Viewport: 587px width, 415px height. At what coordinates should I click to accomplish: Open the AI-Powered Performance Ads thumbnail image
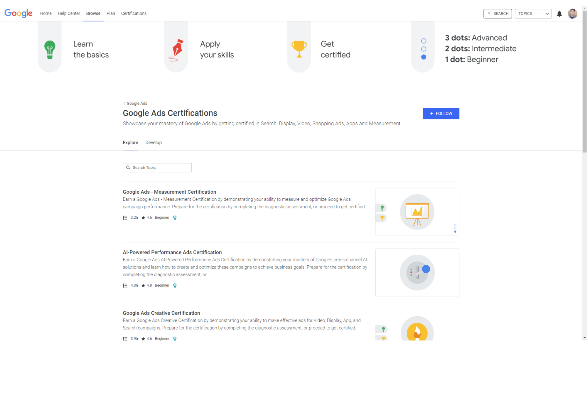[x=417, y=273]
